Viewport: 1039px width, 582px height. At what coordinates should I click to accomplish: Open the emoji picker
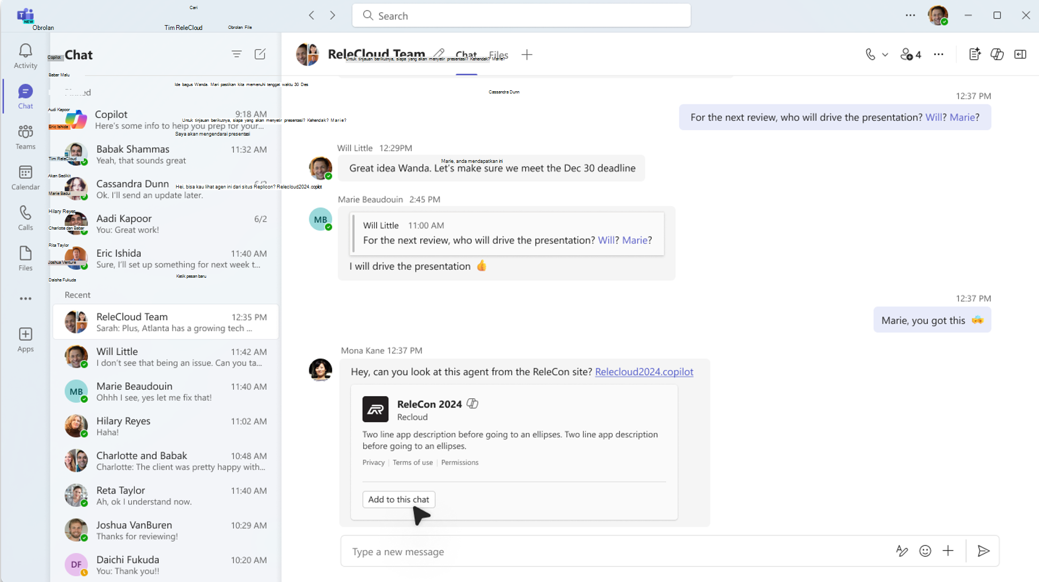pyautogui.click(x=925, y=551)
